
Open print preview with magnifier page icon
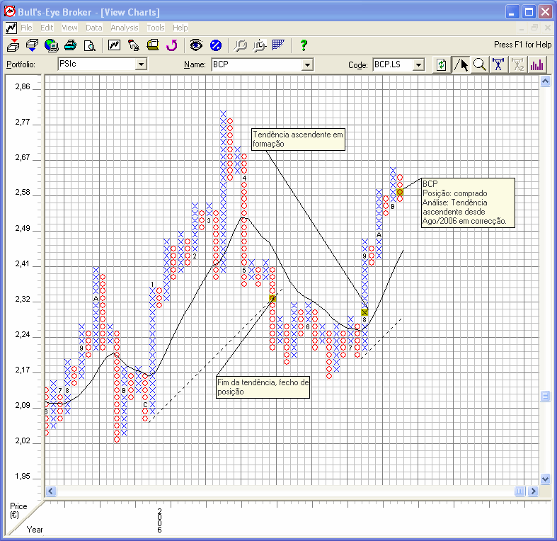click(x=90, y=45)
